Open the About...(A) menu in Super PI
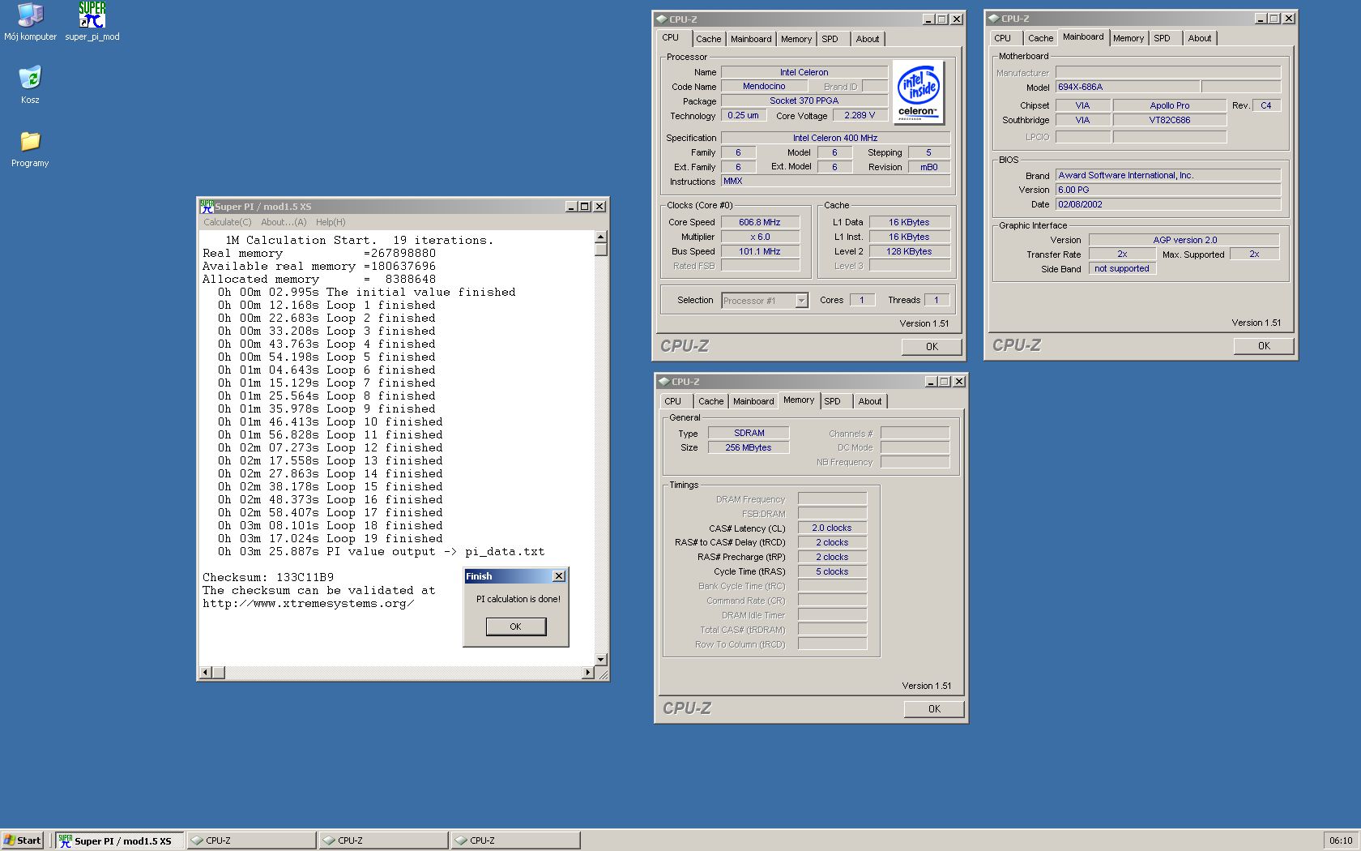1361x851 pixels. 284,222
